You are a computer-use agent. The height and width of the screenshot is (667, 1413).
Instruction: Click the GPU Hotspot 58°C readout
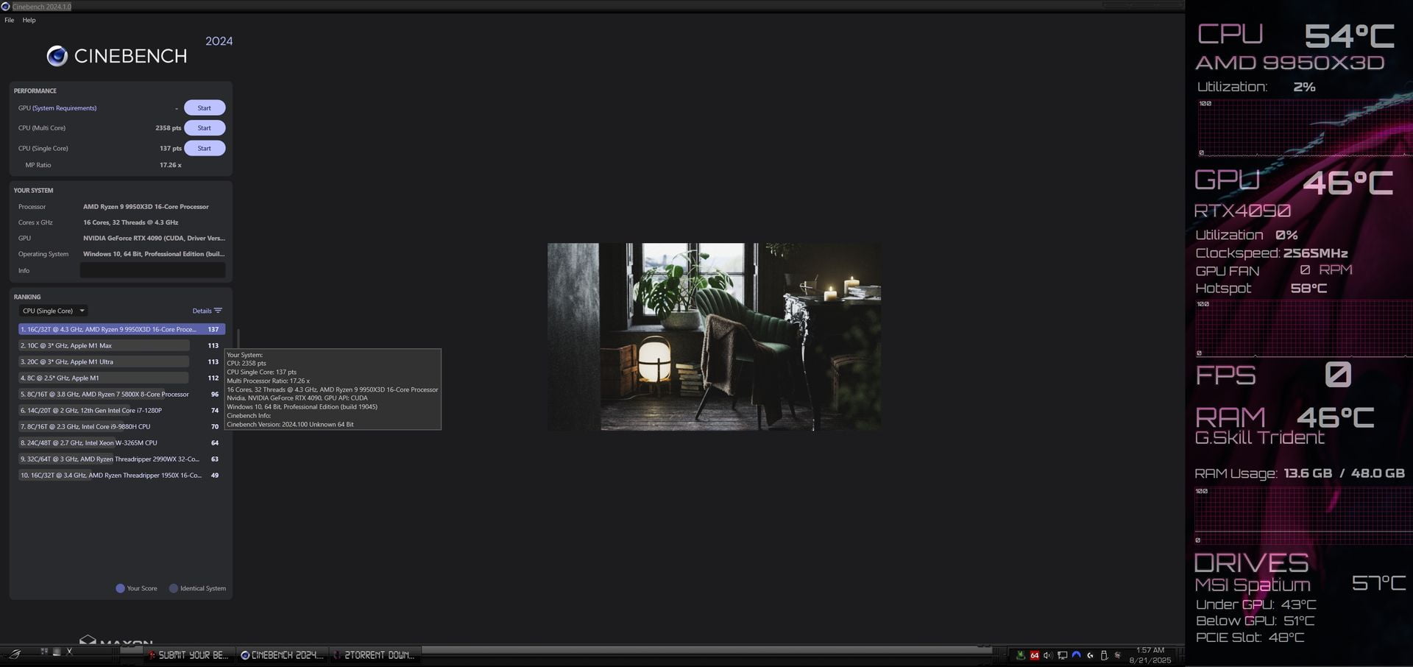[1308, 288]
